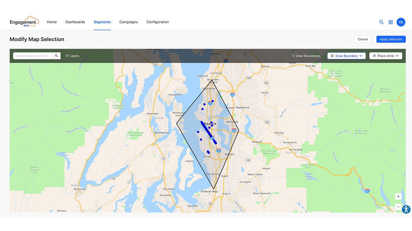The width and height of the screenshot is (412, 231).
Task: Click the Cancel button
Action: 363,39
